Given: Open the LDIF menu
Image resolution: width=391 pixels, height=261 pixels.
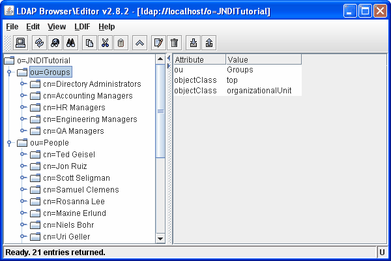Looking at the screenshot, I should click(82, 27).
